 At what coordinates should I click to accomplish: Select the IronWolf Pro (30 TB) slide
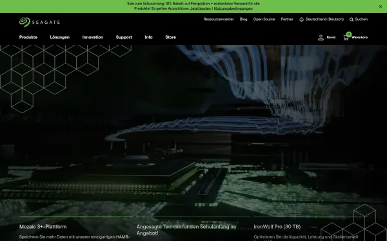click(x=277, y=227)
